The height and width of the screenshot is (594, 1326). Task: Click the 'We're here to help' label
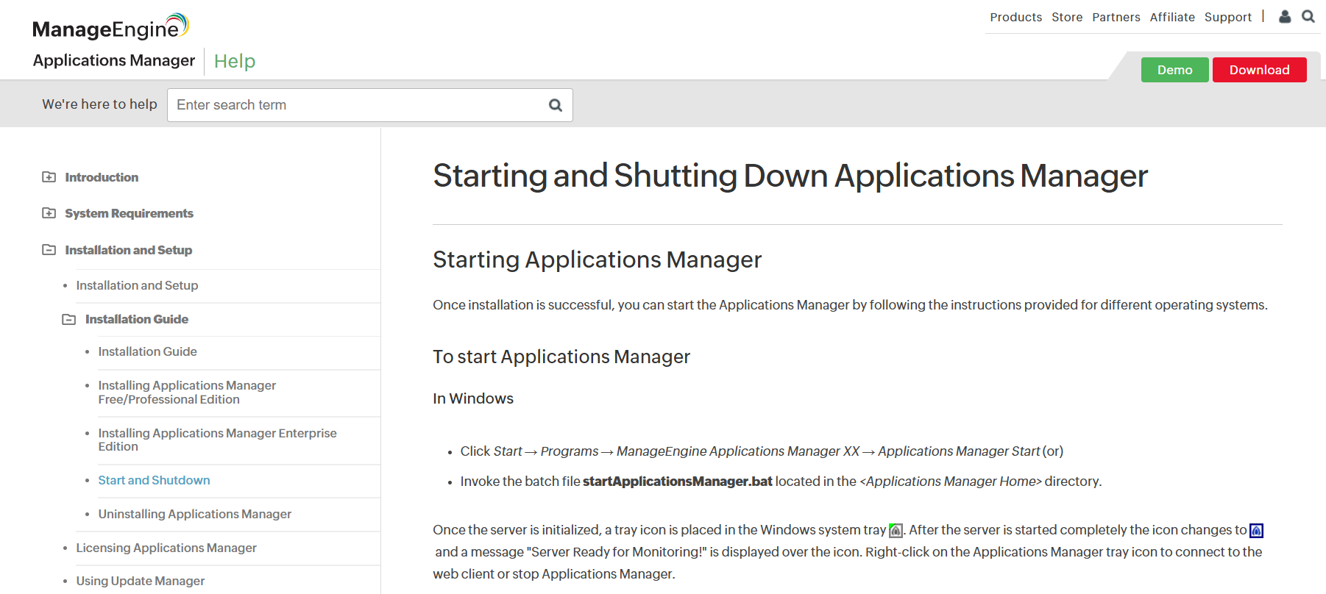coord(99,104)
